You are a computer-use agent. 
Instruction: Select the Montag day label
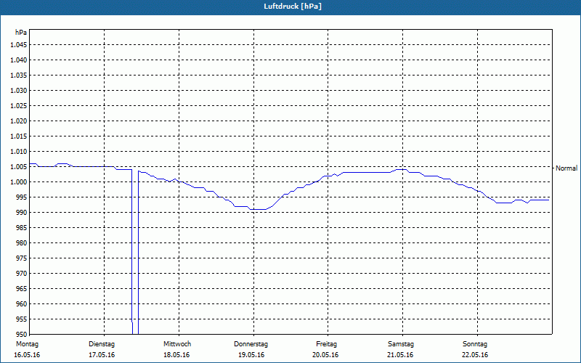pos(27,344)
